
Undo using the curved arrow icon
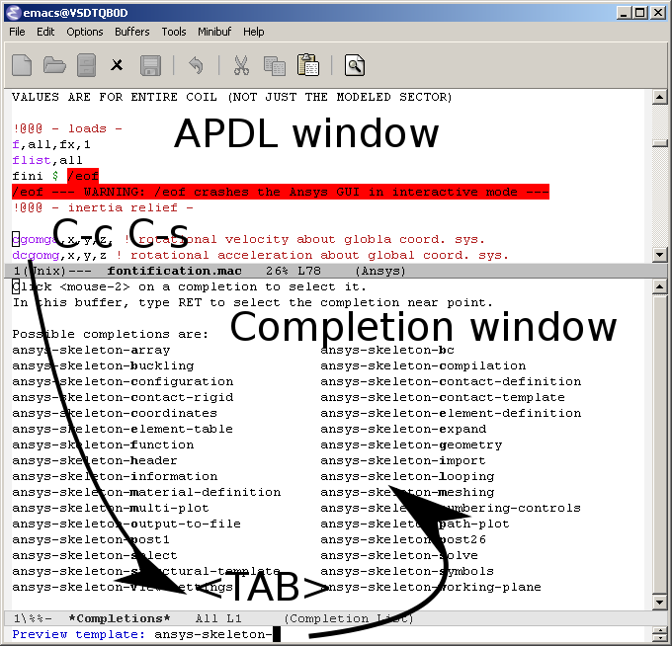(196, 65)
